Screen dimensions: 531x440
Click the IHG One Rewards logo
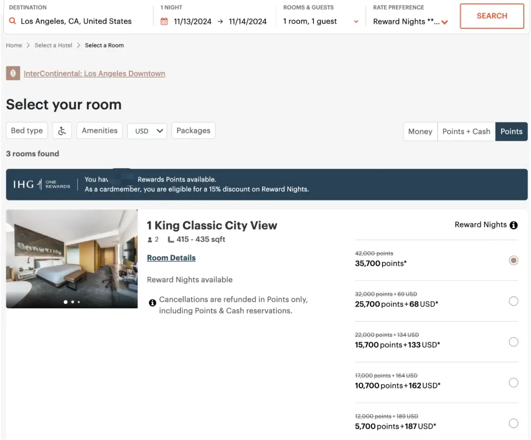coord(42,184)
